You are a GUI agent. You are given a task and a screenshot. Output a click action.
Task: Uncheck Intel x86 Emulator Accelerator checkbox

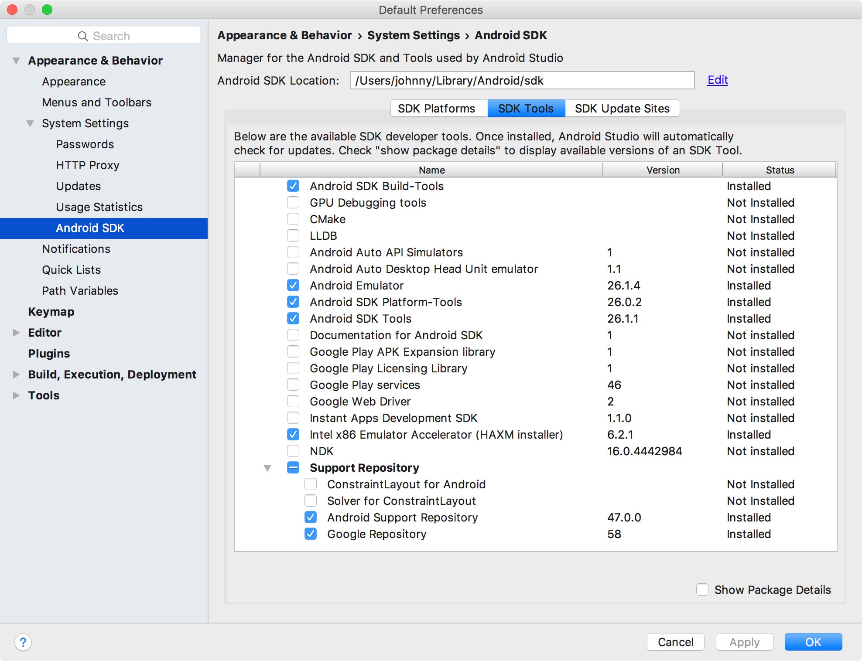(x=293, y=435)
